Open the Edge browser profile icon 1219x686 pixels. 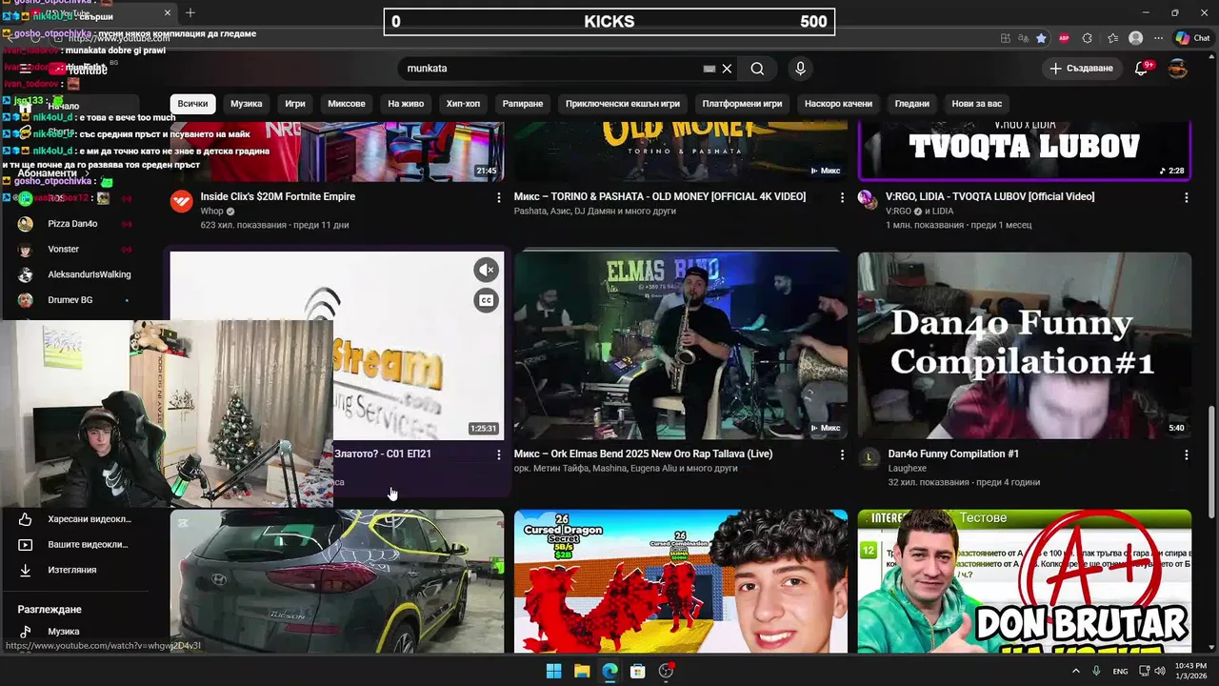point(1135,38)
